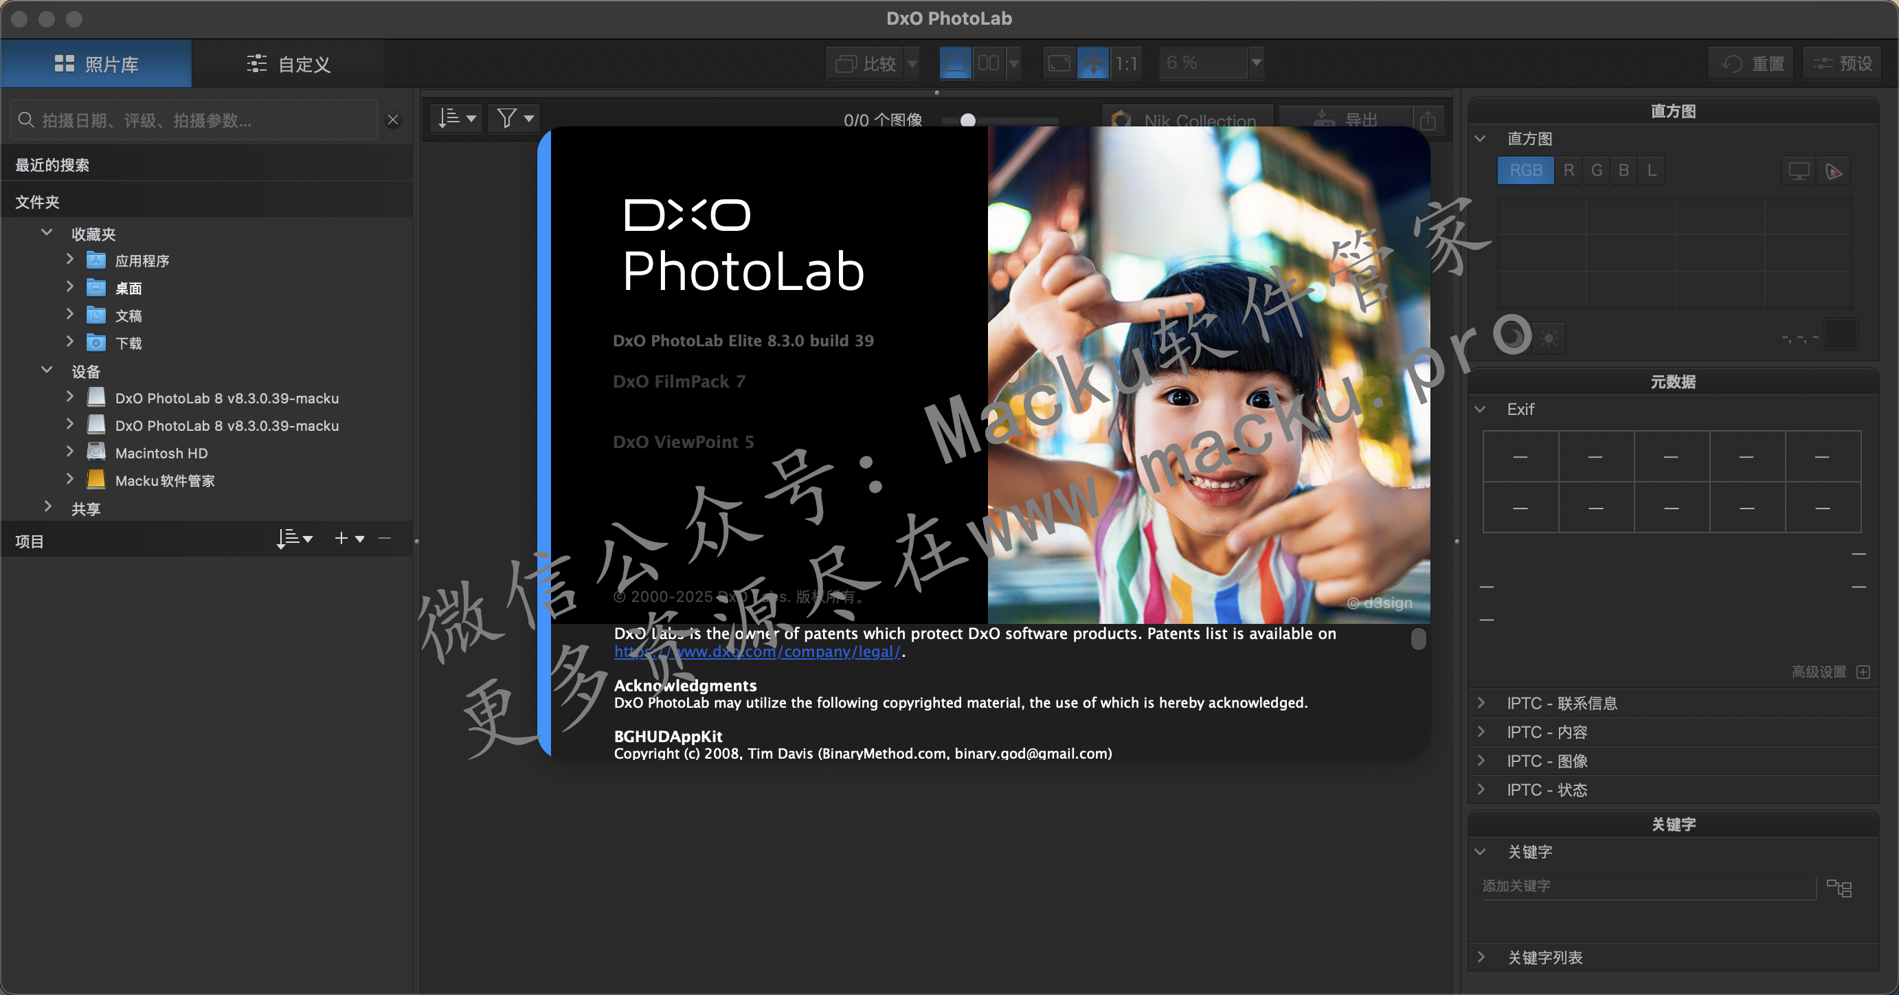Select the RGB histogram channel
The image size is (1899, 995).
point(1525,170)
